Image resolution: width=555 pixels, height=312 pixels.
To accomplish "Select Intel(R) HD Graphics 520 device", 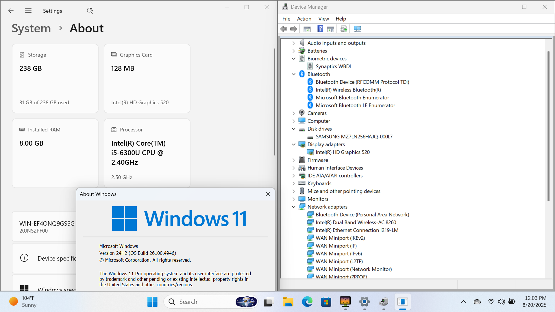I will click(x=343, y=152).
